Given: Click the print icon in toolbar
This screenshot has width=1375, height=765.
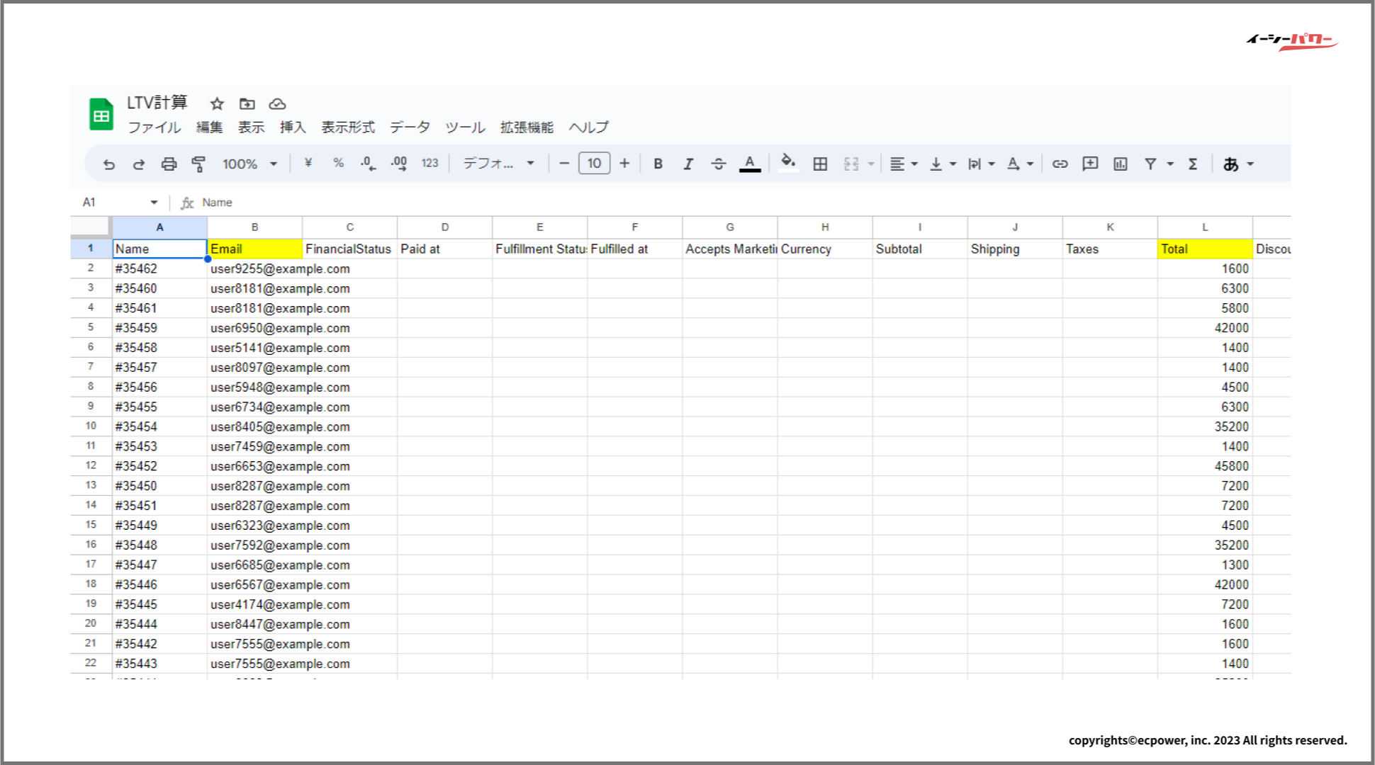Looking at the screenshot, I should coord(169,164).
